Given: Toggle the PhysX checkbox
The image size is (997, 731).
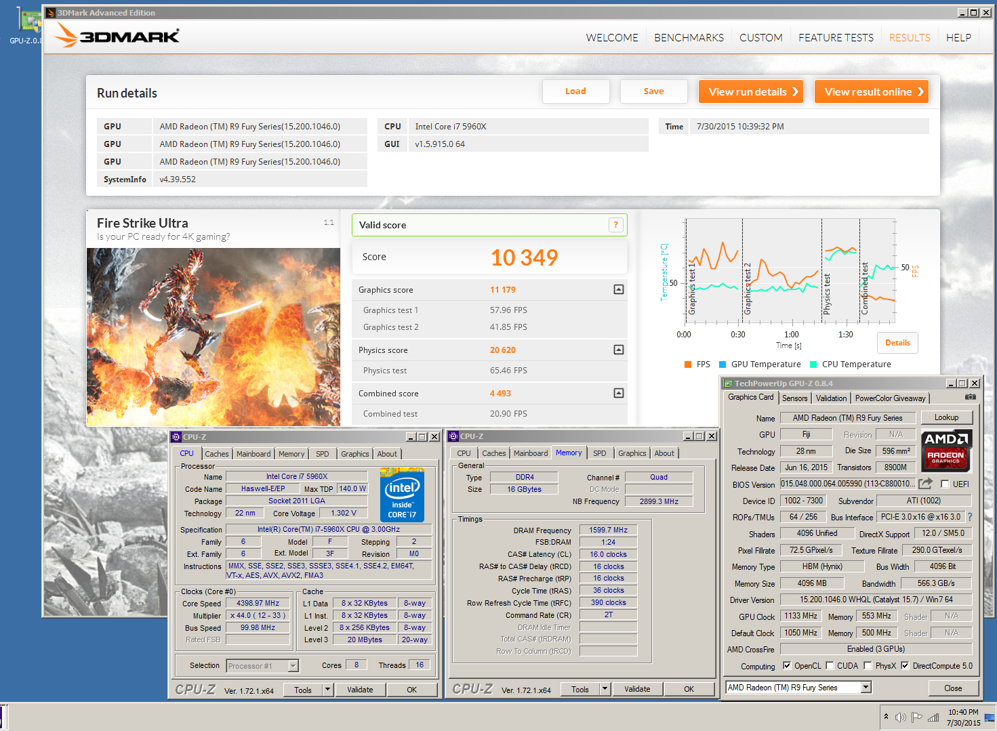Looking at the screenshot, I should pyautogui.click(x=868, y=665).
